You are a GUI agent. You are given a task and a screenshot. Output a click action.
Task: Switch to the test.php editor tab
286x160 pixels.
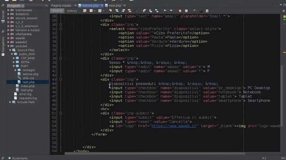(115, 6)
